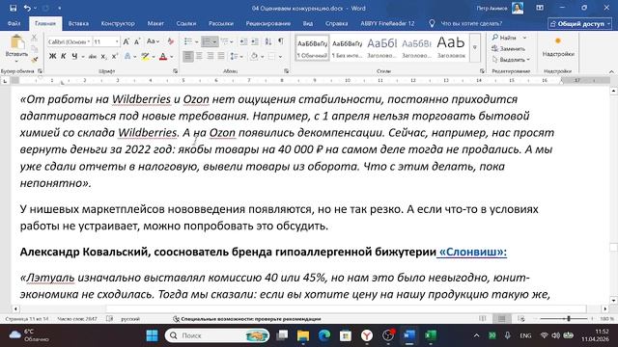Click the Общий доступ share button
Image resolution: width=618 pixels, height=347 pixels.
579,23
